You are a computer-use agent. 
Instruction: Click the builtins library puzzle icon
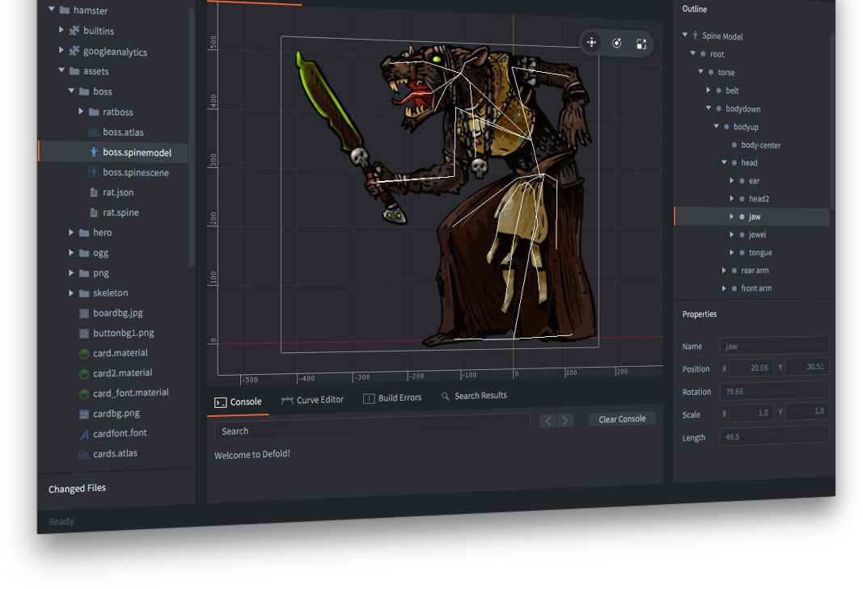pyautogui.click(x=74, y=31)
